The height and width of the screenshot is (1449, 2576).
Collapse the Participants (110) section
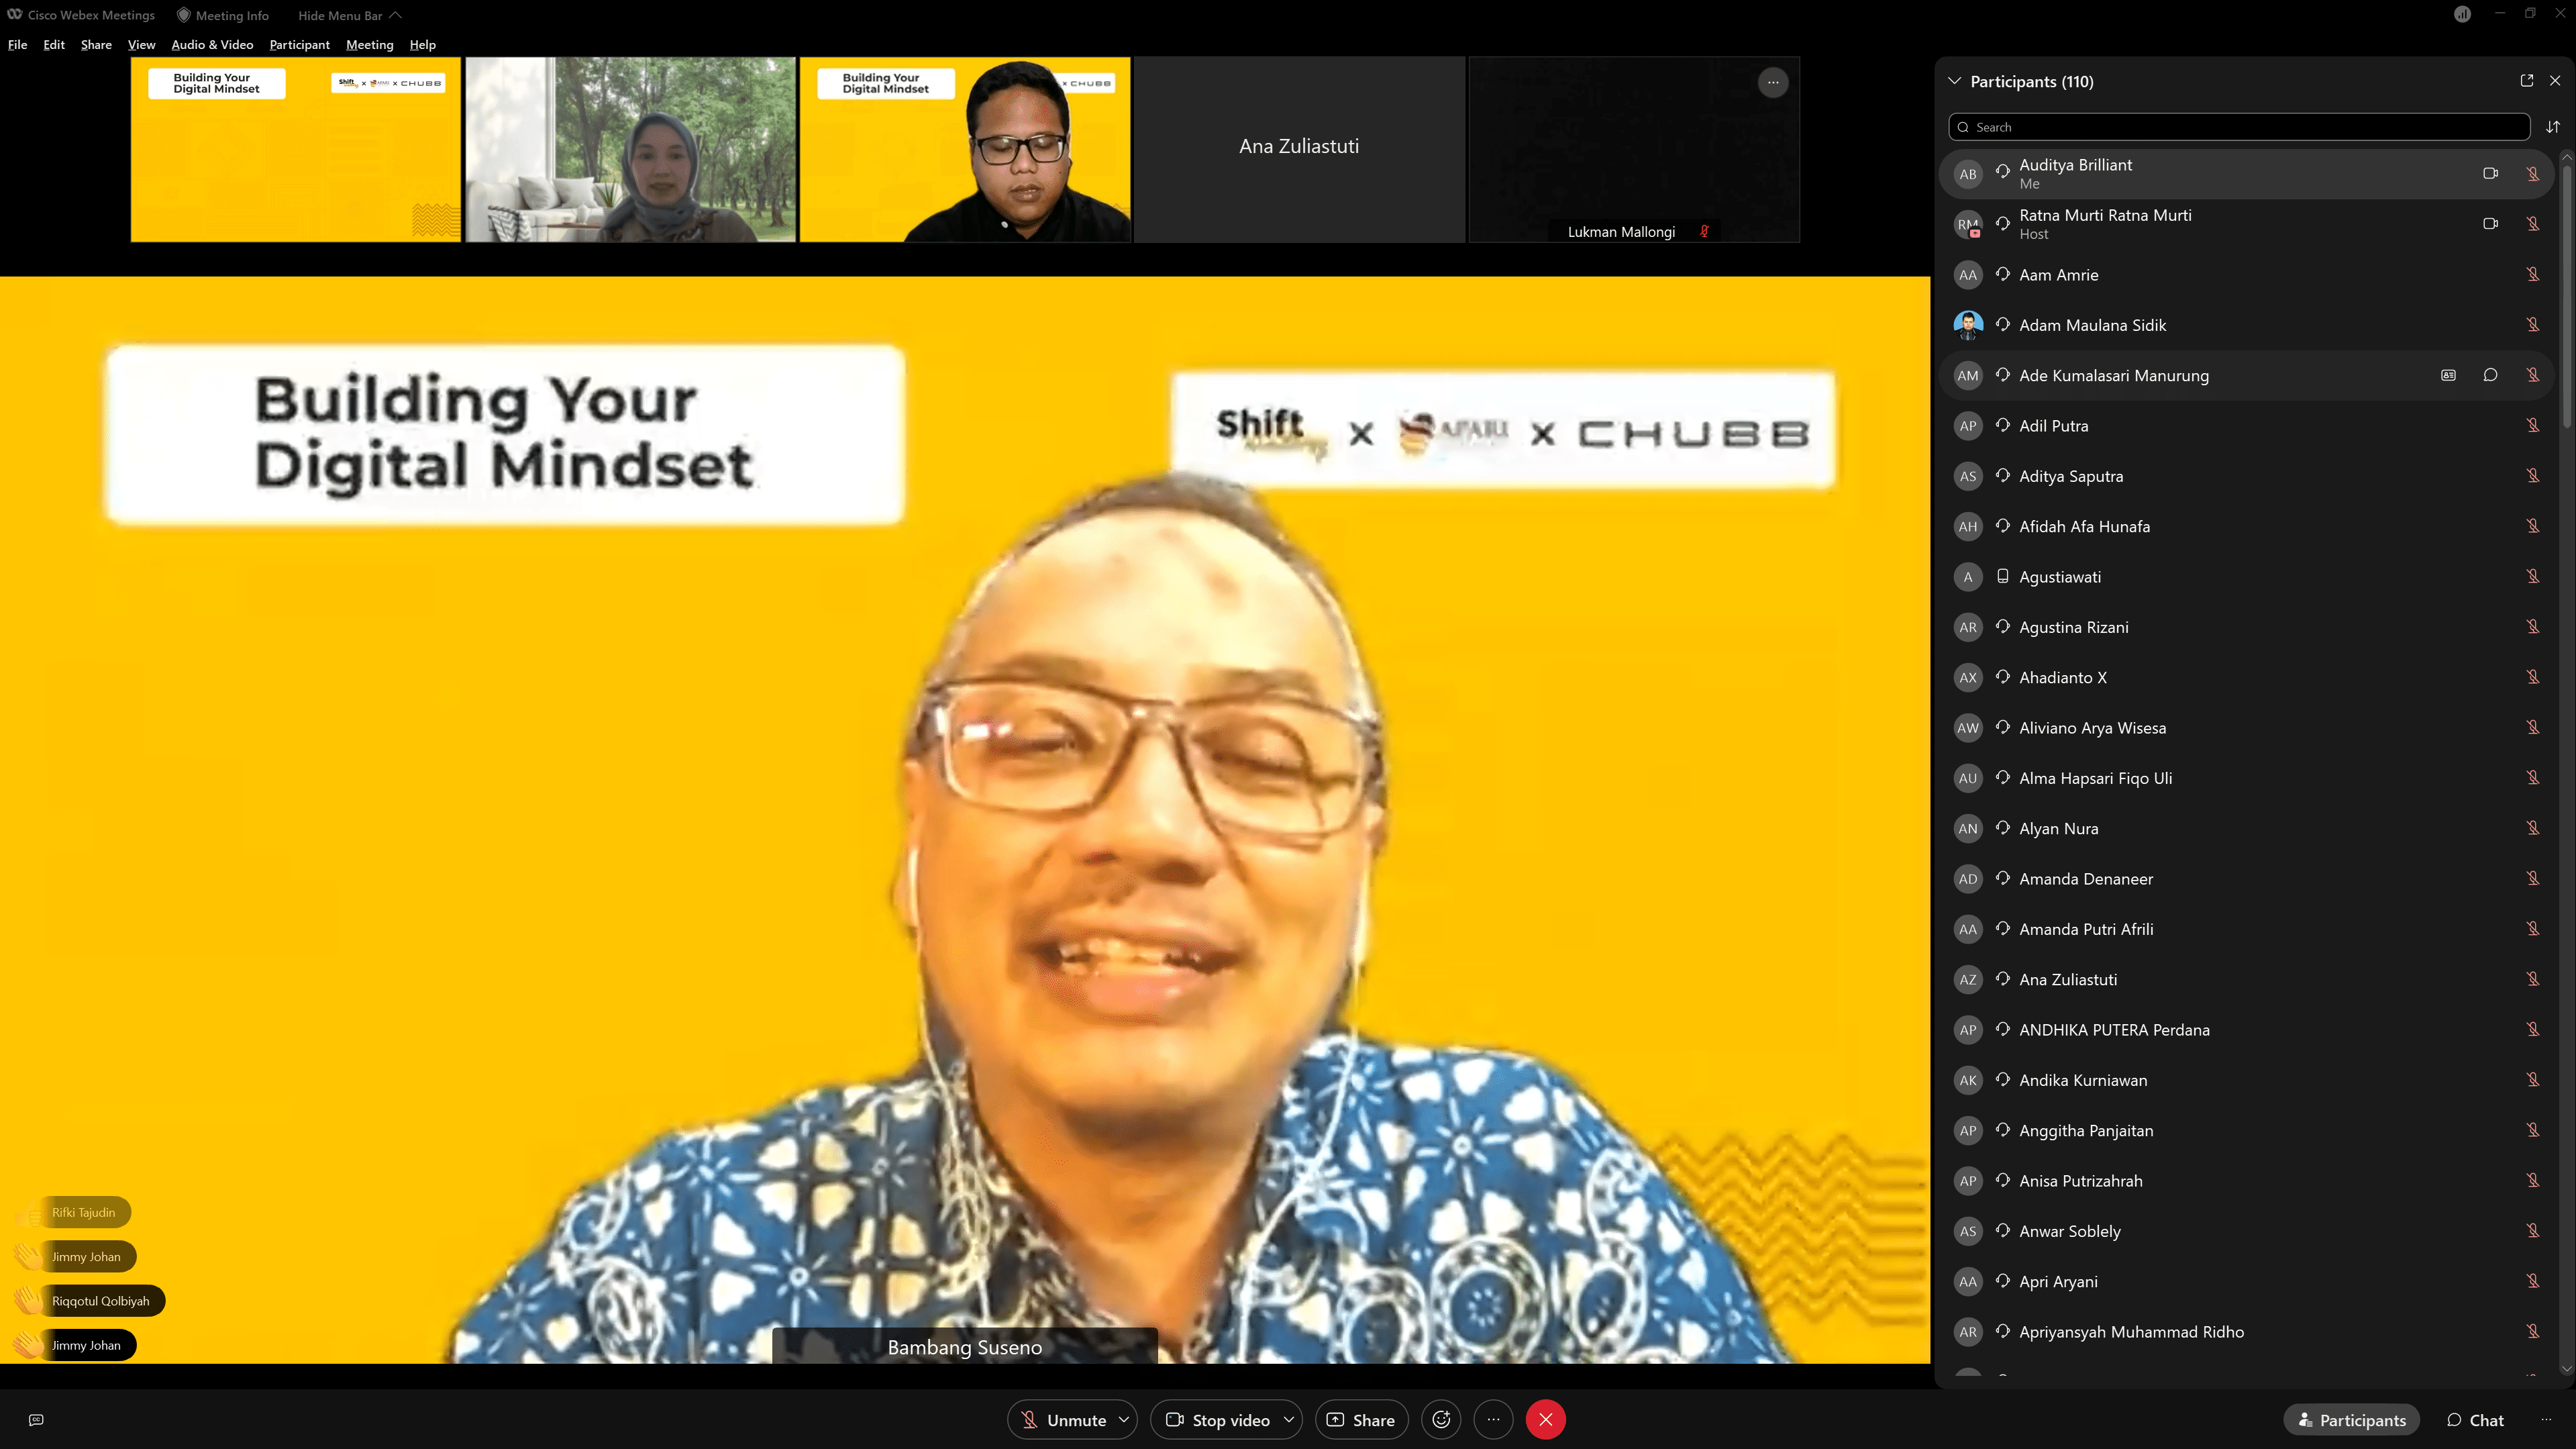(x=1954, y=81)
